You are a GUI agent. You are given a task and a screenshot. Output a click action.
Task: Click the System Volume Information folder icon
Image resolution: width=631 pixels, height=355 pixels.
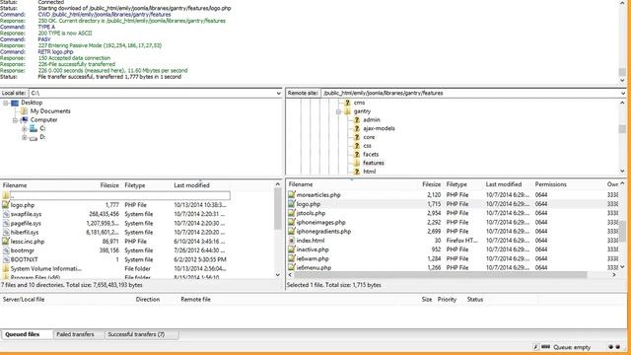(6, 268)
